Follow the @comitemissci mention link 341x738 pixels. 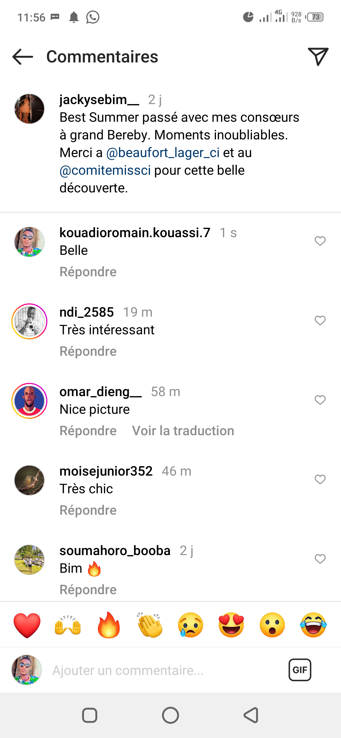pyautogui.click(x=105, y=170)
